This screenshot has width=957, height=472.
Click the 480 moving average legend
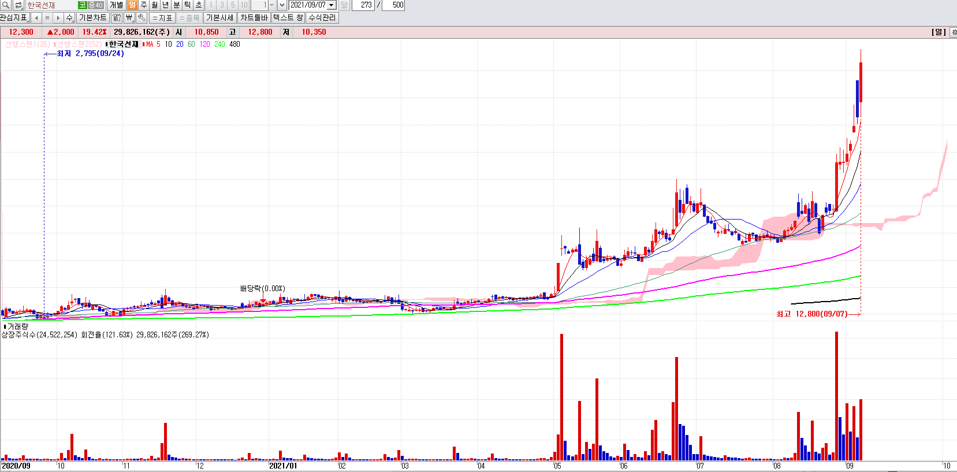234,44
